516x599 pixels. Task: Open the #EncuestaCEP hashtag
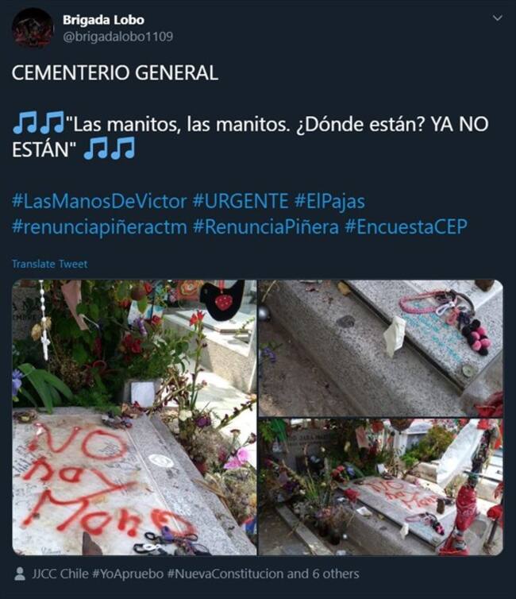tap(406, 226)
